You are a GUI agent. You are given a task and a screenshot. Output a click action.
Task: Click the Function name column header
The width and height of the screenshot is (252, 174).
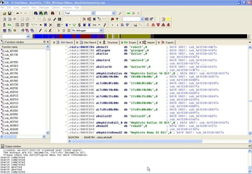click(x=24, y=47)
